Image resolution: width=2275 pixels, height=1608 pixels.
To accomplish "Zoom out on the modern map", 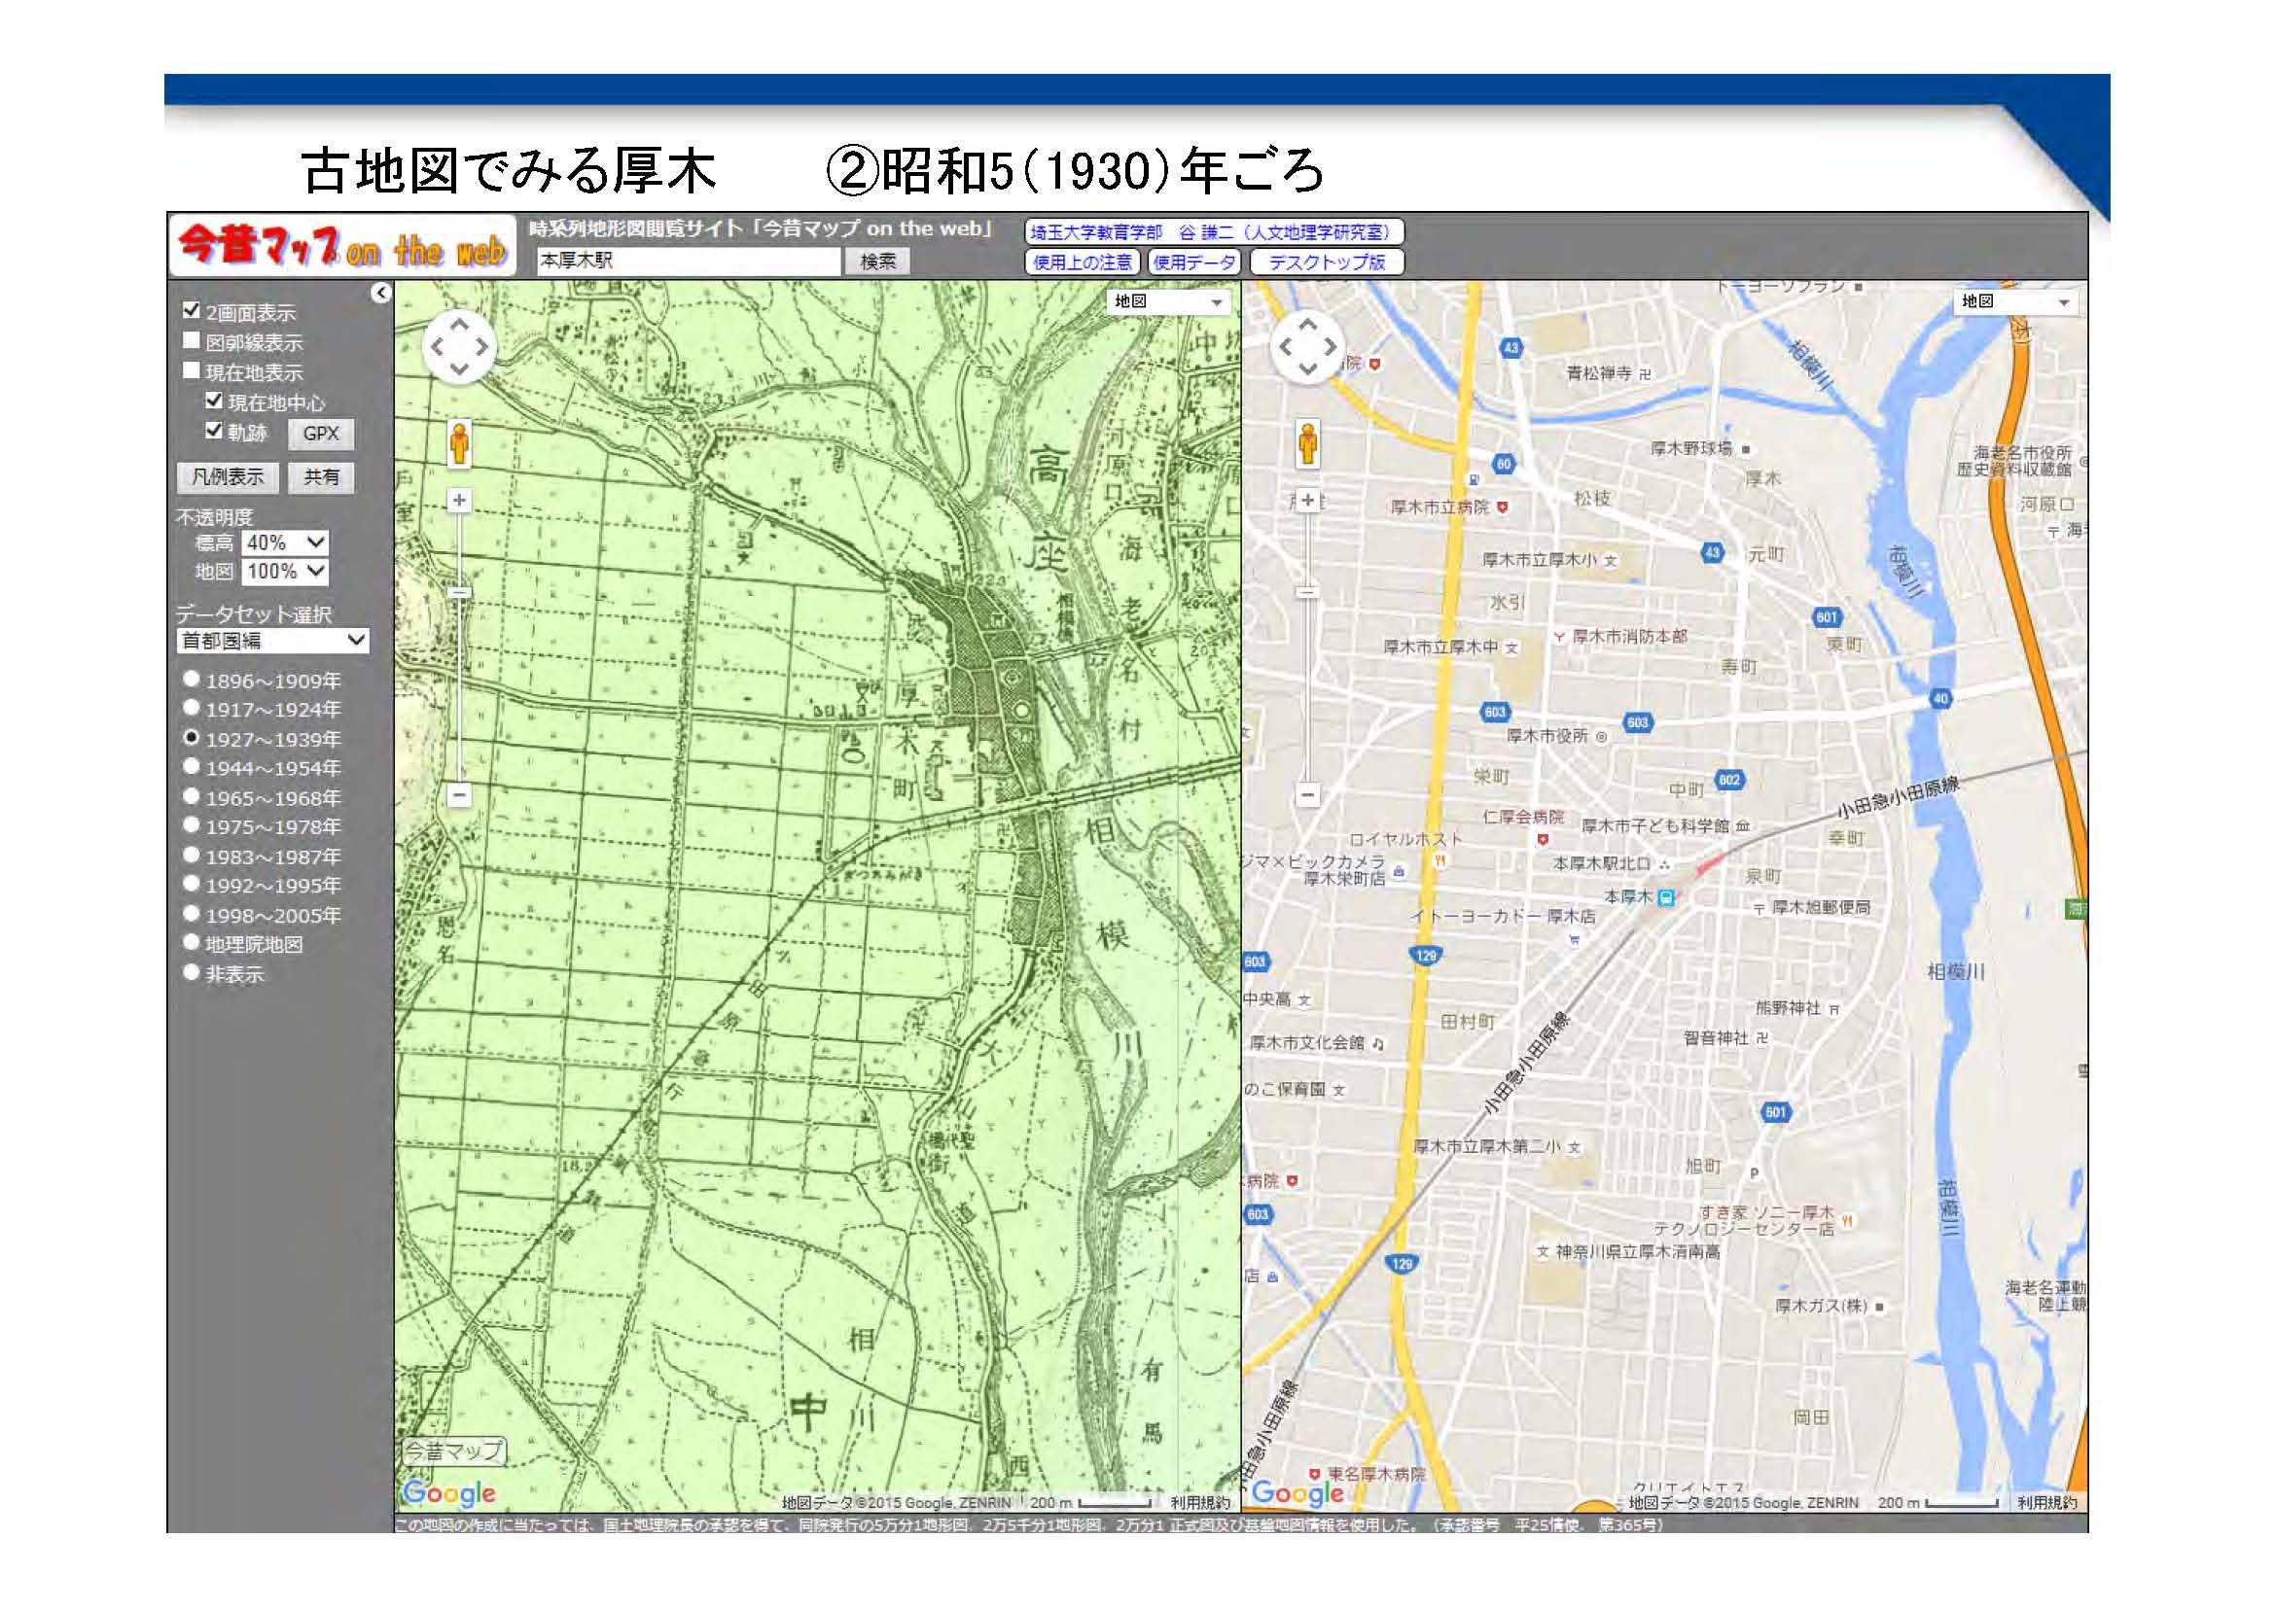I will [1307, 794].
